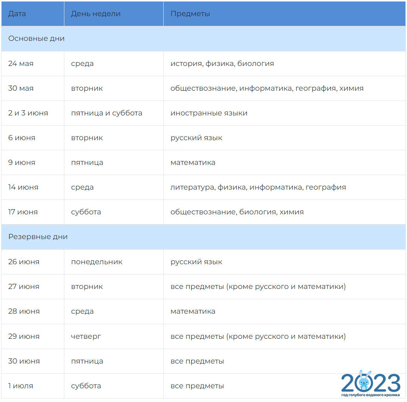Select the "6 июня" date cell
This screenshot has height=402, width=407.
(x=22, y=138)
